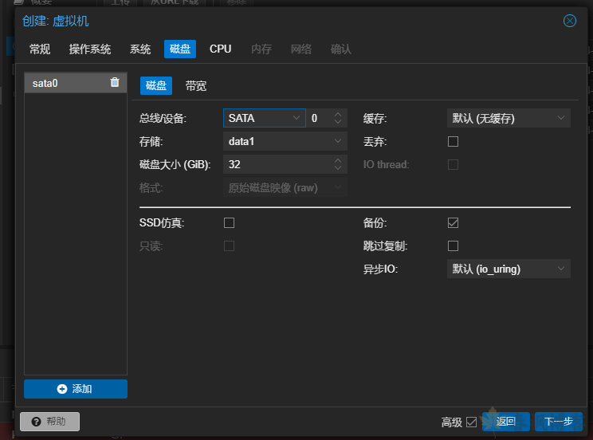
Task: Toggle the 高级 advanced checkbox
Action: [471, 422]
